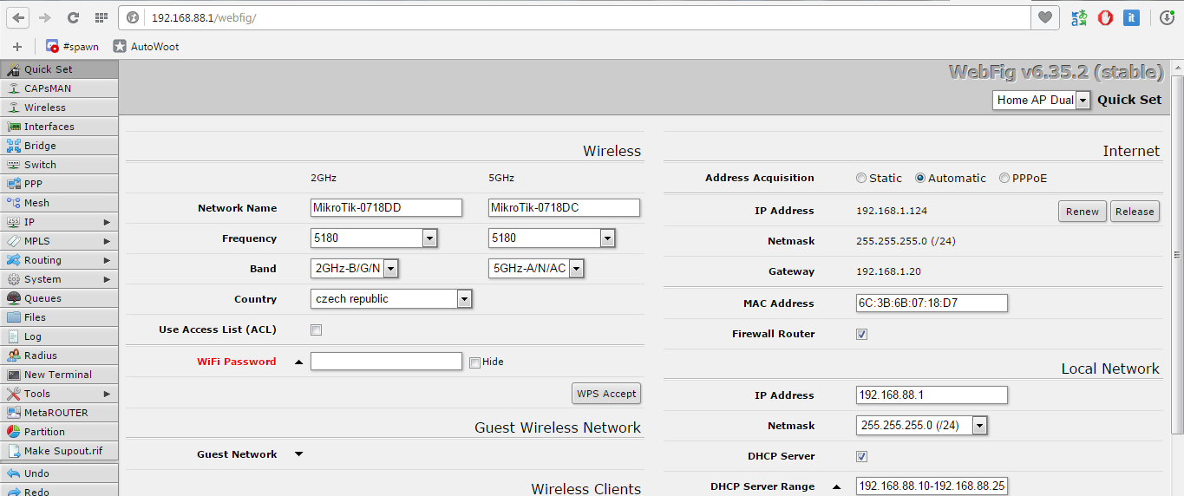Click the MAC Address field
Screen dimensions: 1184x496
[x=932, y=303]
